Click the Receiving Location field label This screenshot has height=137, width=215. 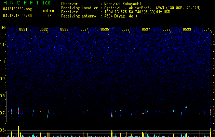tap(80, 8)
